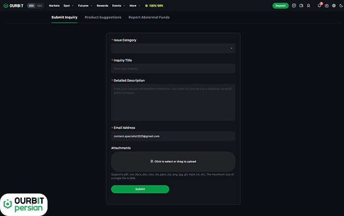Click the 100% WIN promo icon
Image resolution: width=344 pixels, height=216 pixels.
pos(146,6)
